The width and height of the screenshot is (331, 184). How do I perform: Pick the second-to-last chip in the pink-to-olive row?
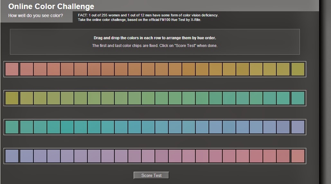[x=283, y=69]
